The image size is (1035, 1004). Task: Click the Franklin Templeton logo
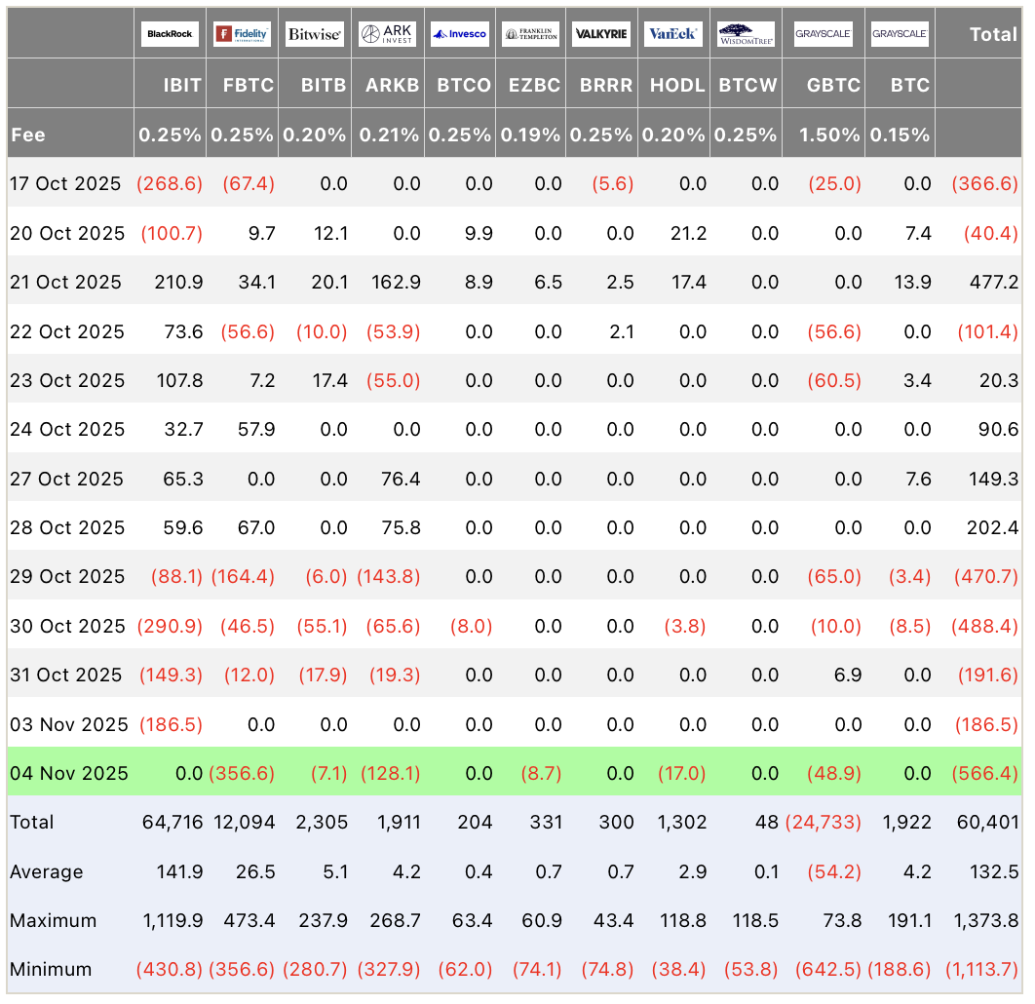[x=531, y=34]
